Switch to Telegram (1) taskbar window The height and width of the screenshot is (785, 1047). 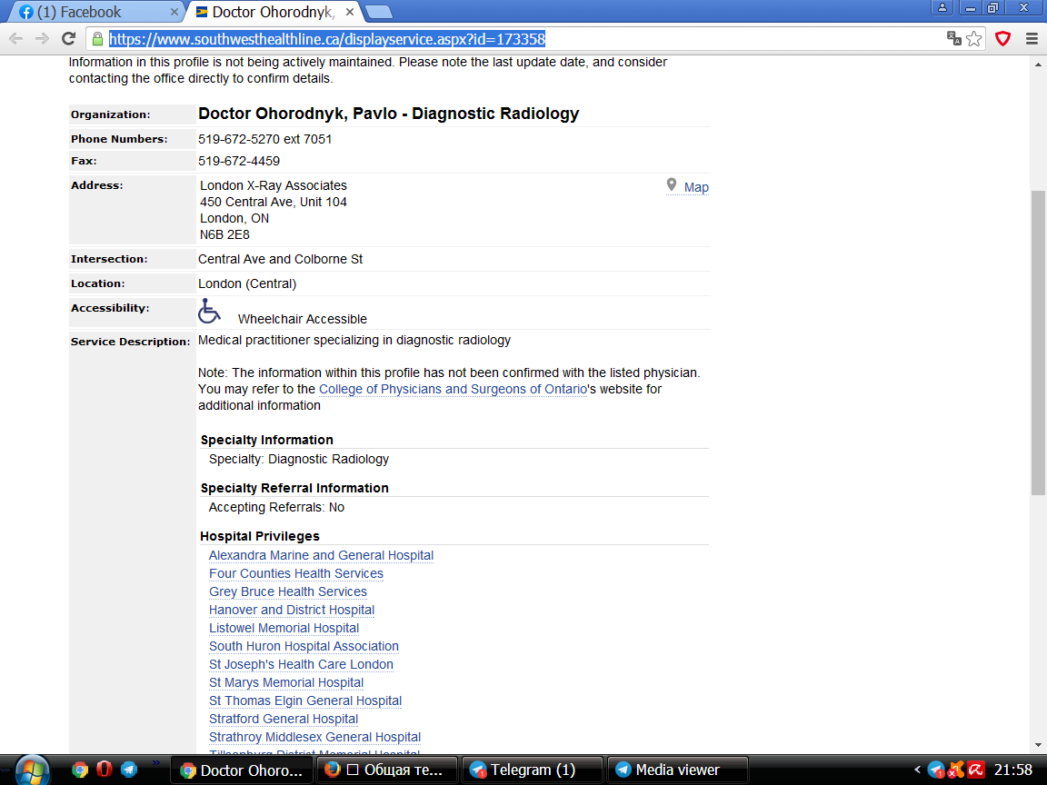[x=532, y=770]
